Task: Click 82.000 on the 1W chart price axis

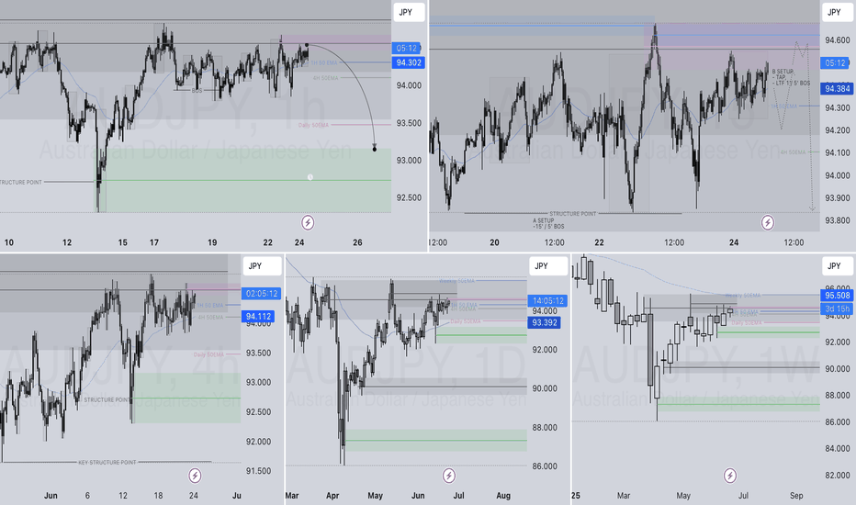Action: click(x=837, y=475)
